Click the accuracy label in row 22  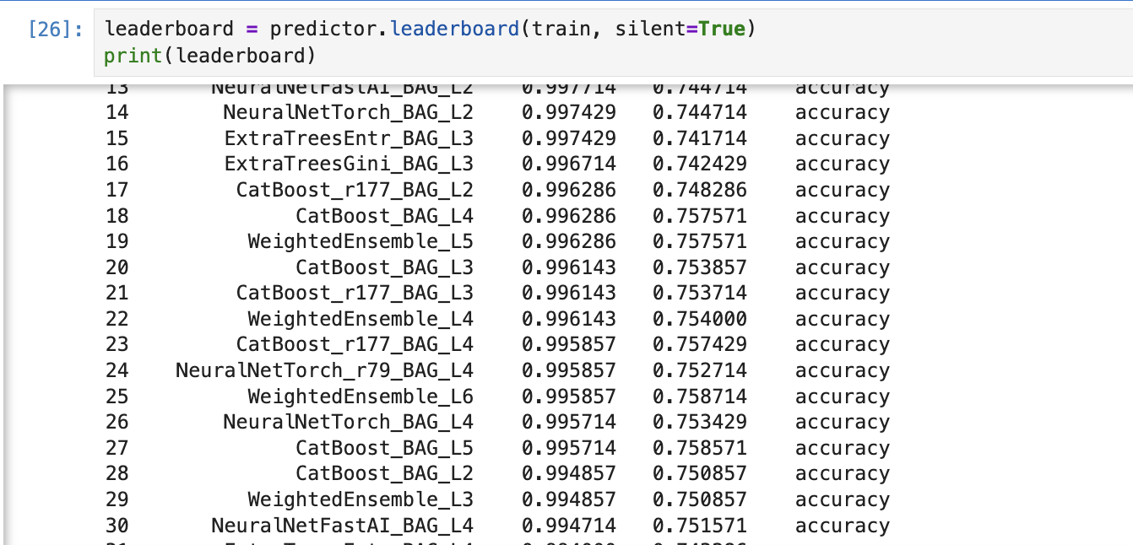[842, 319]
